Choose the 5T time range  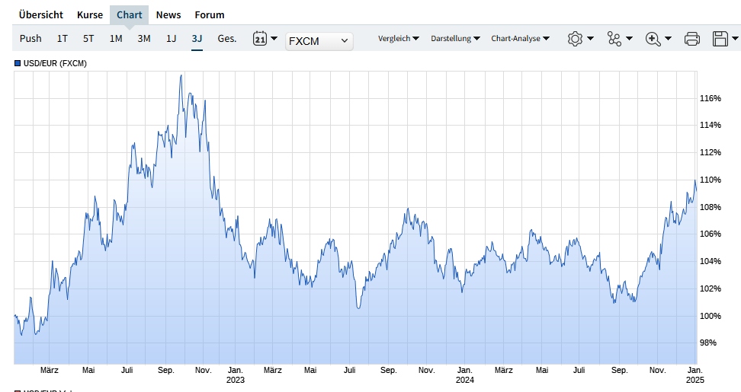pyautogui.click(x=89, y=39)
